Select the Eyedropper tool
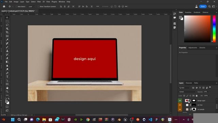Image resolution: width=218 pixels, height=123 pixels. coord(7,40)
